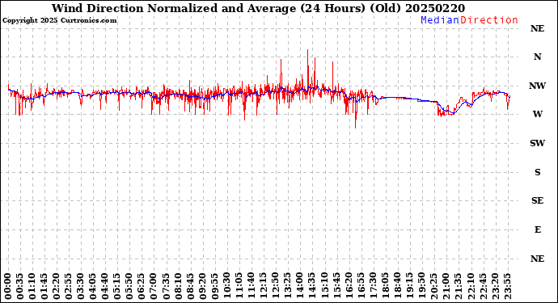Image resolution: width=558 pixels, height=303 pixels.
Task: Click the 19:50 time axis label
Action: (421, 287)
